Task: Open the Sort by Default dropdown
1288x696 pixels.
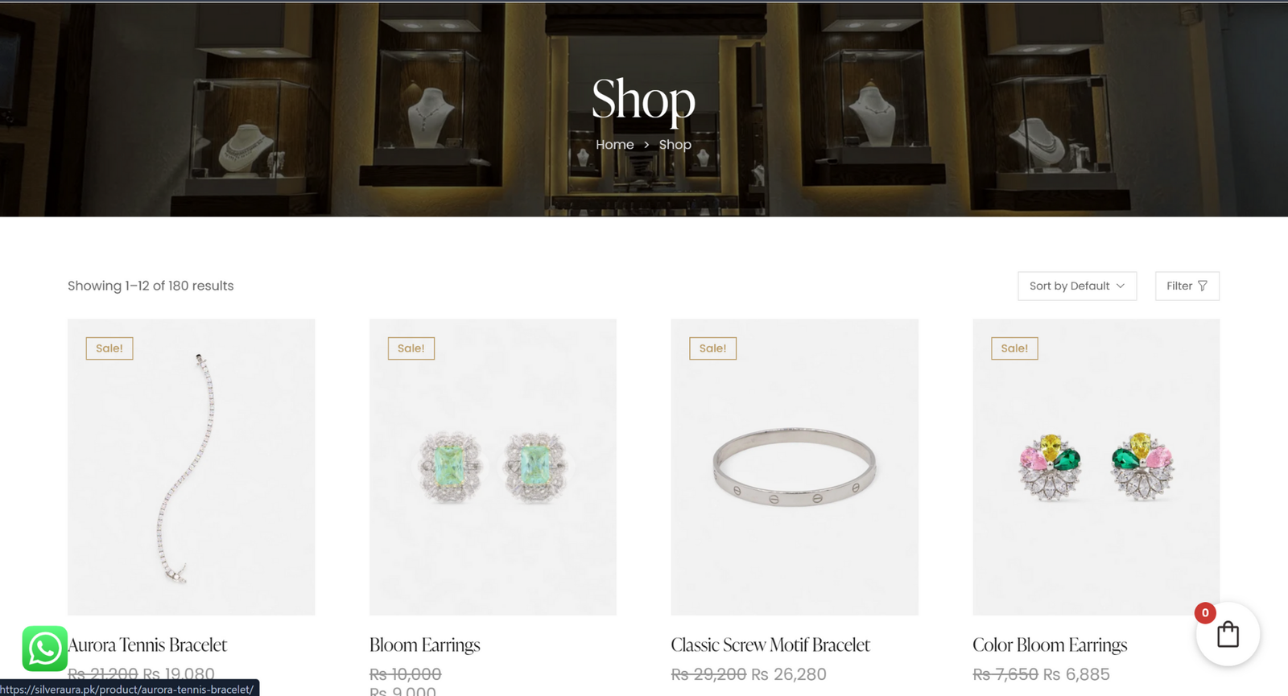Action: pos(1077,286)
